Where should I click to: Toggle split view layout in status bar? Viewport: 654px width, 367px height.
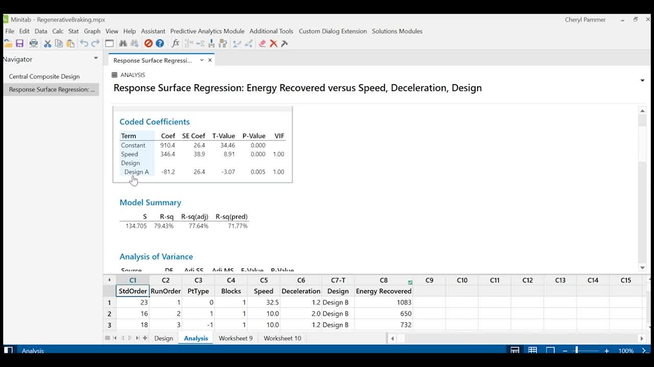point(515,351)
